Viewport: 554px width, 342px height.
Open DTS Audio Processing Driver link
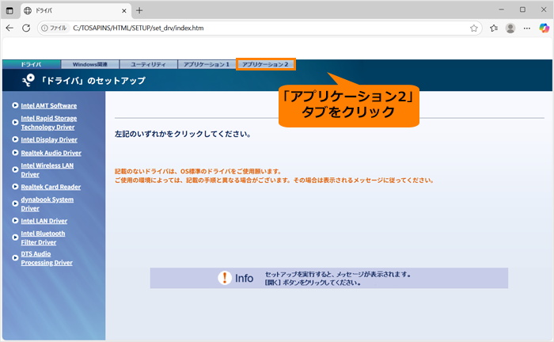(47, 258)
